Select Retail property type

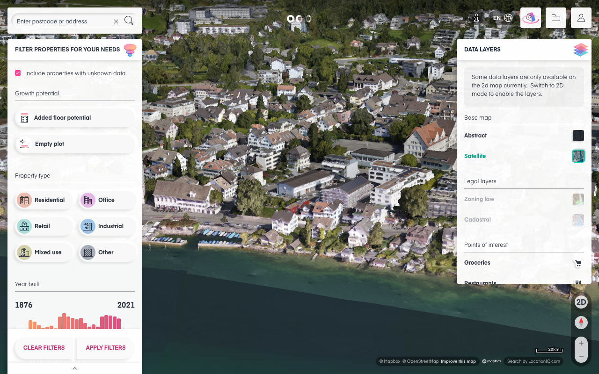click(44, 226)
